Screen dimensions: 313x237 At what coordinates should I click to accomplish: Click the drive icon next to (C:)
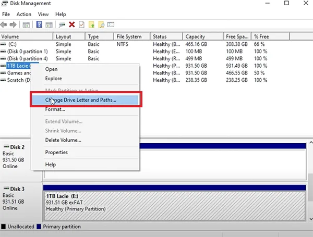point(3,44)
